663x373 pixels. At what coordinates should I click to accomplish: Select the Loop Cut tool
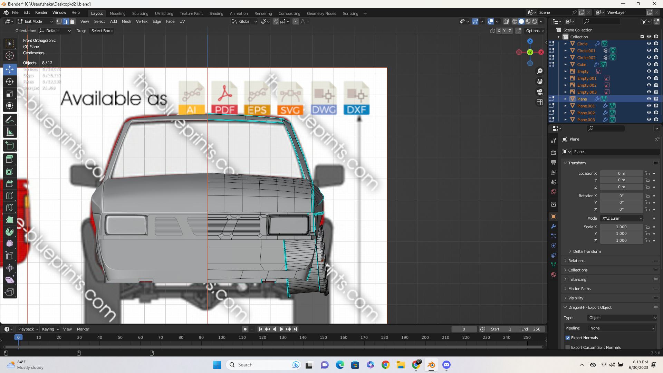coord(10,195)
